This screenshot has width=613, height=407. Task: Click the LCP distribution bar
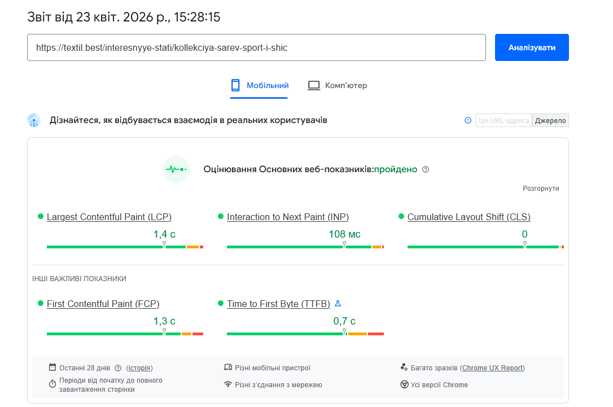(x=124, y=247)
